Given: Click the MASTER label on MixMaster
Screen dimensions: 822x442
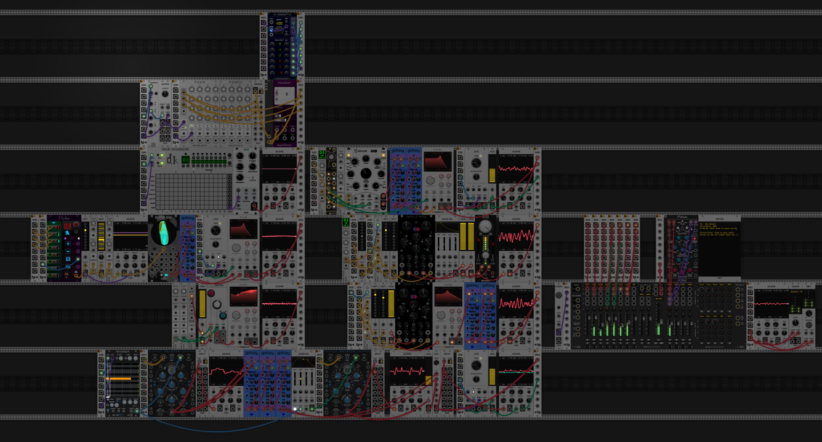Looking at the screenshot, I should click(x=659, y=298).
